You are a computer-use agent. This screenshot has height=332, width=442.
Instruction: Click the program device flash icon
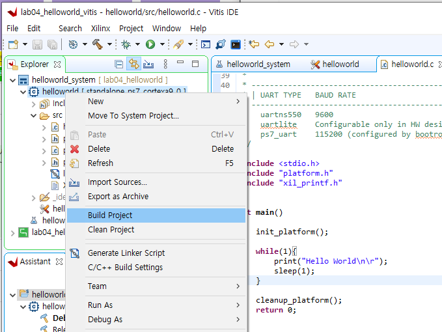pyautogui.click(x=178, y=44)
